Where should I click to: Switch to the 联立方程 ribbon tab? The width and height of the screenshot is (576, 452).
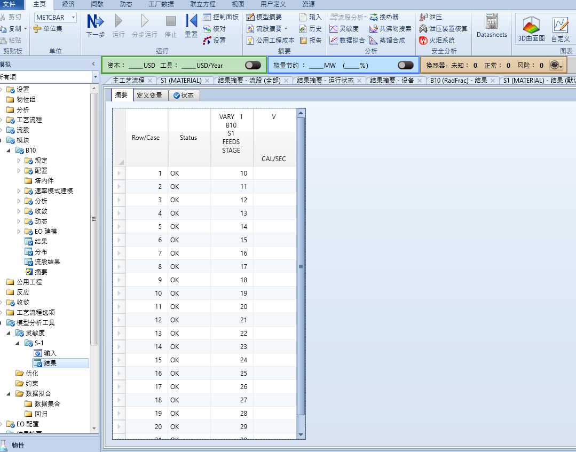pos(203,4)
